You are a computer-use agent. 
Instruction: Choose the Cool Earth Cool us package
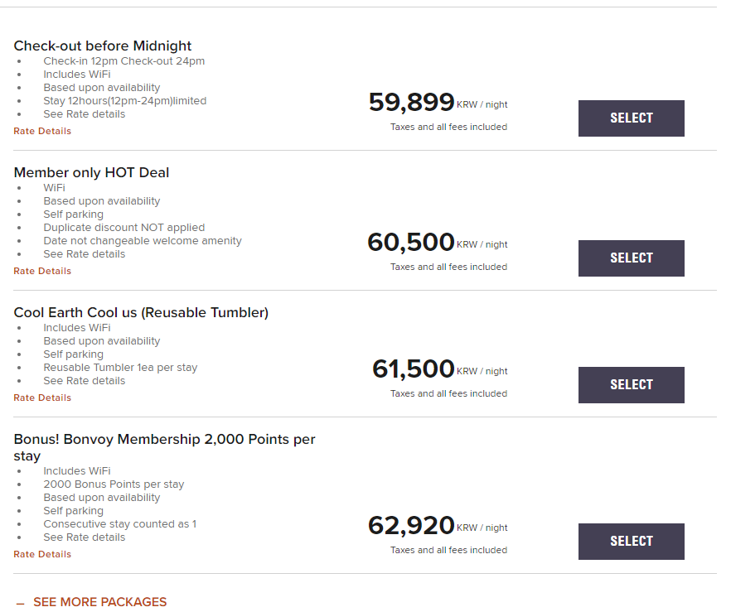click(x=631, y=385)
